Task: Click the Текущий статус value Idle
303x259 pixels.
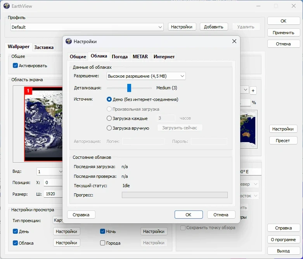Action: (126, 186)
